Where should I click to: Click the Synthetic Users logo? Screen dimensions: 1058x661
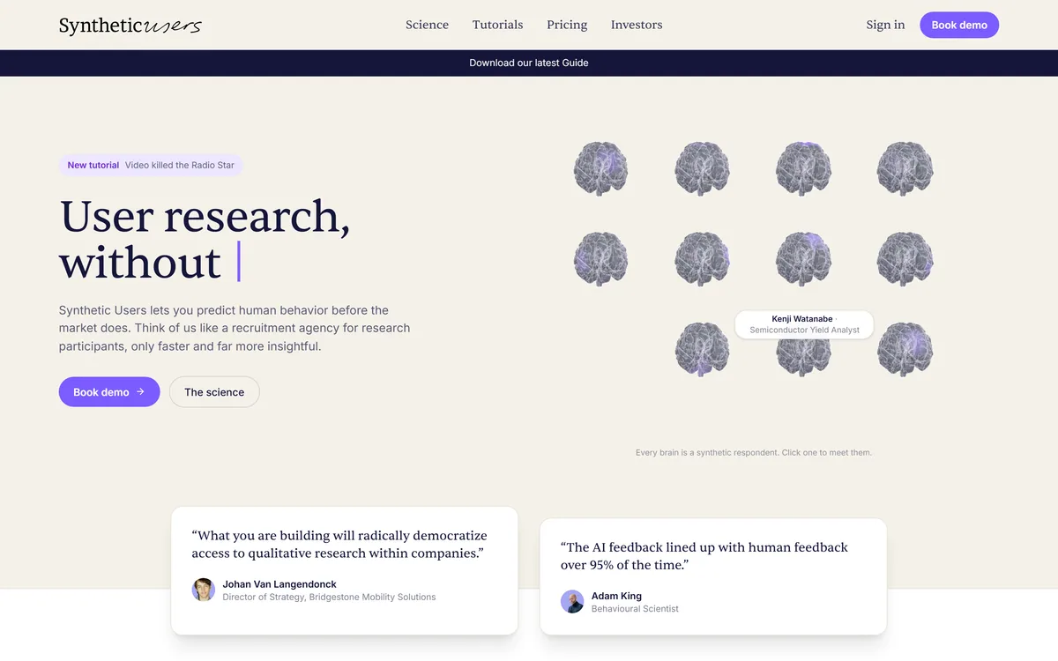(130, 26)
